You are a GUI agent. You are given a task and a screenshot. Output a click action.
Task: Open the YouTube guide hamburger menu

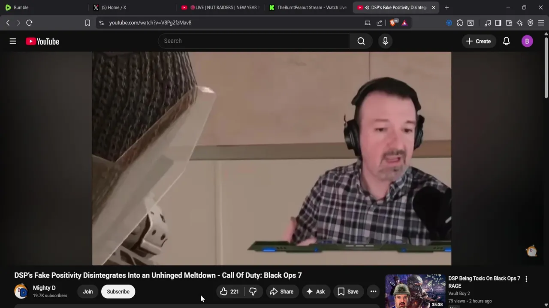[13, 41]
